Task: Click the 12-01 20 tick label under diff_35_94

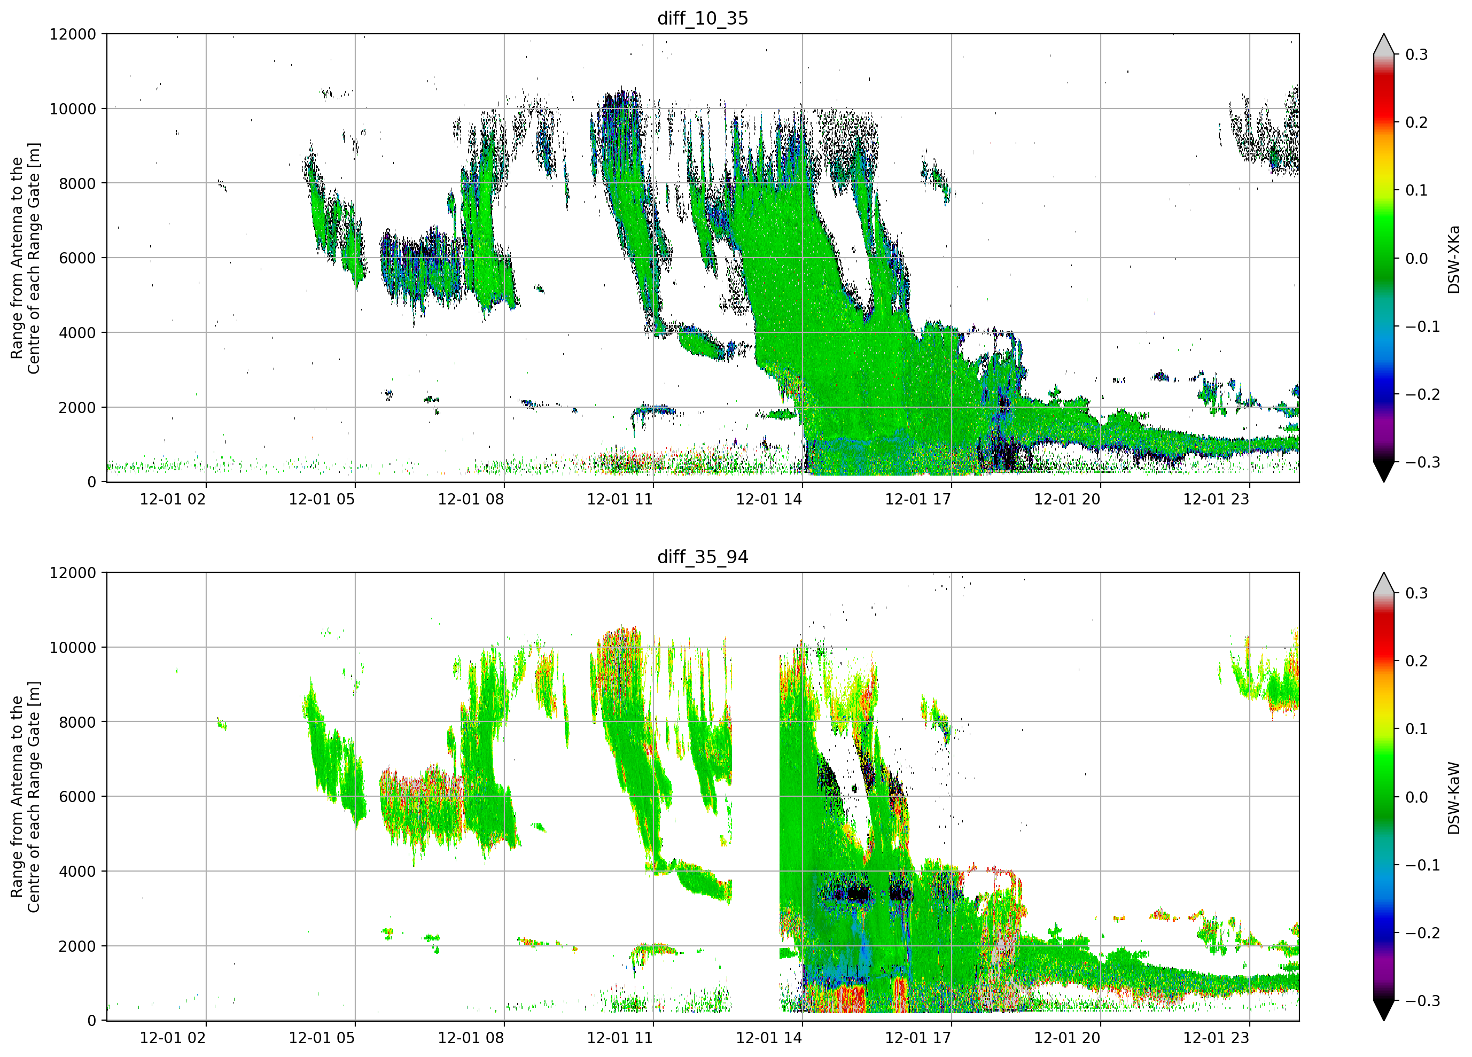Action: coord(1067,1038)
